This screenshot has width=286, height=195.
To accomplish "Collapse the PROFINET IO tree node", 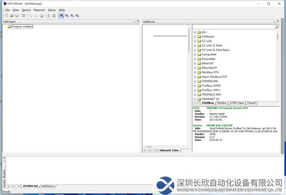I will (194, 99).
